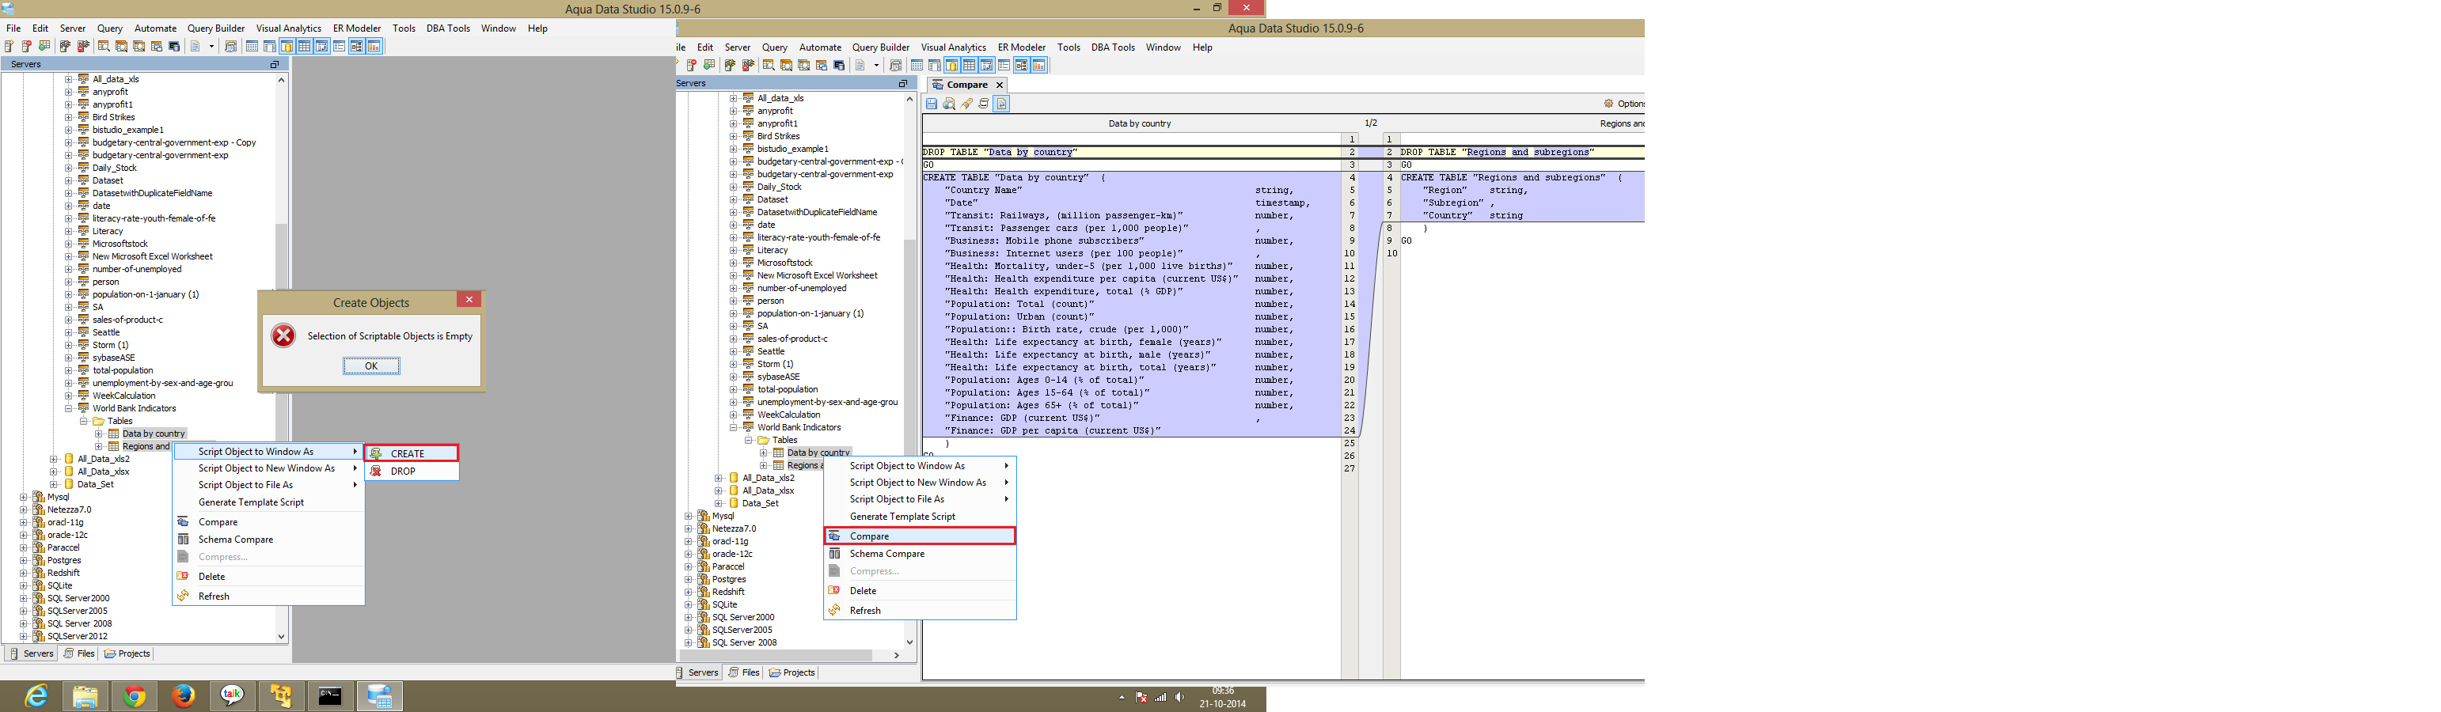Expand the Postgres server node in left tree

coord(24,561)
